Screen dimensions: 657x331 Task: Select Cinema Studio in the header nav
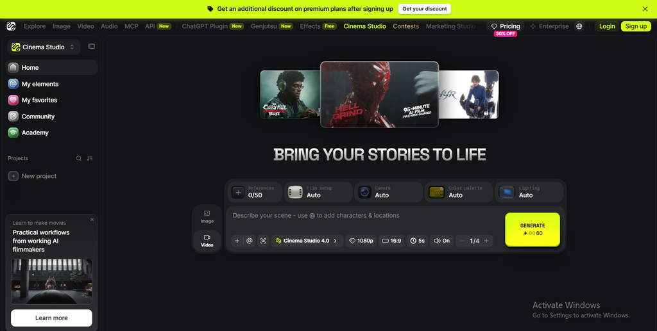[x=364, y=26]
